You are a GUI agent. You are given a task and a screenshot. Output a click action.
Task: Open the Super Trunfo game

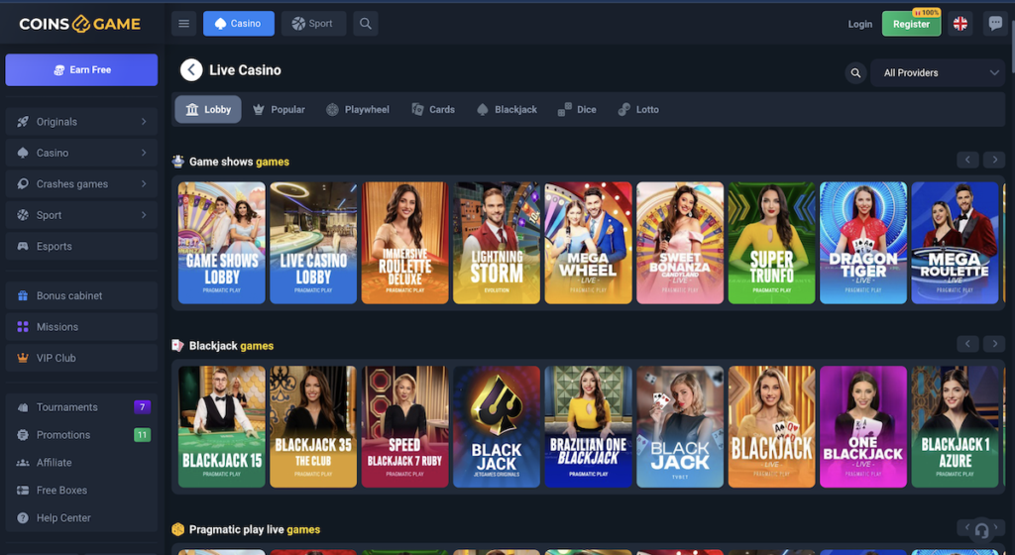coord(771,243)
